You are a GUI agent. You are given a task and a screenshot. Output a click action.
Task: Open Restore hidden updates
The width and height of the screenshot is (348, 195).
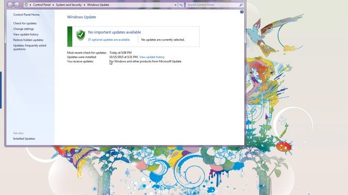28,40
